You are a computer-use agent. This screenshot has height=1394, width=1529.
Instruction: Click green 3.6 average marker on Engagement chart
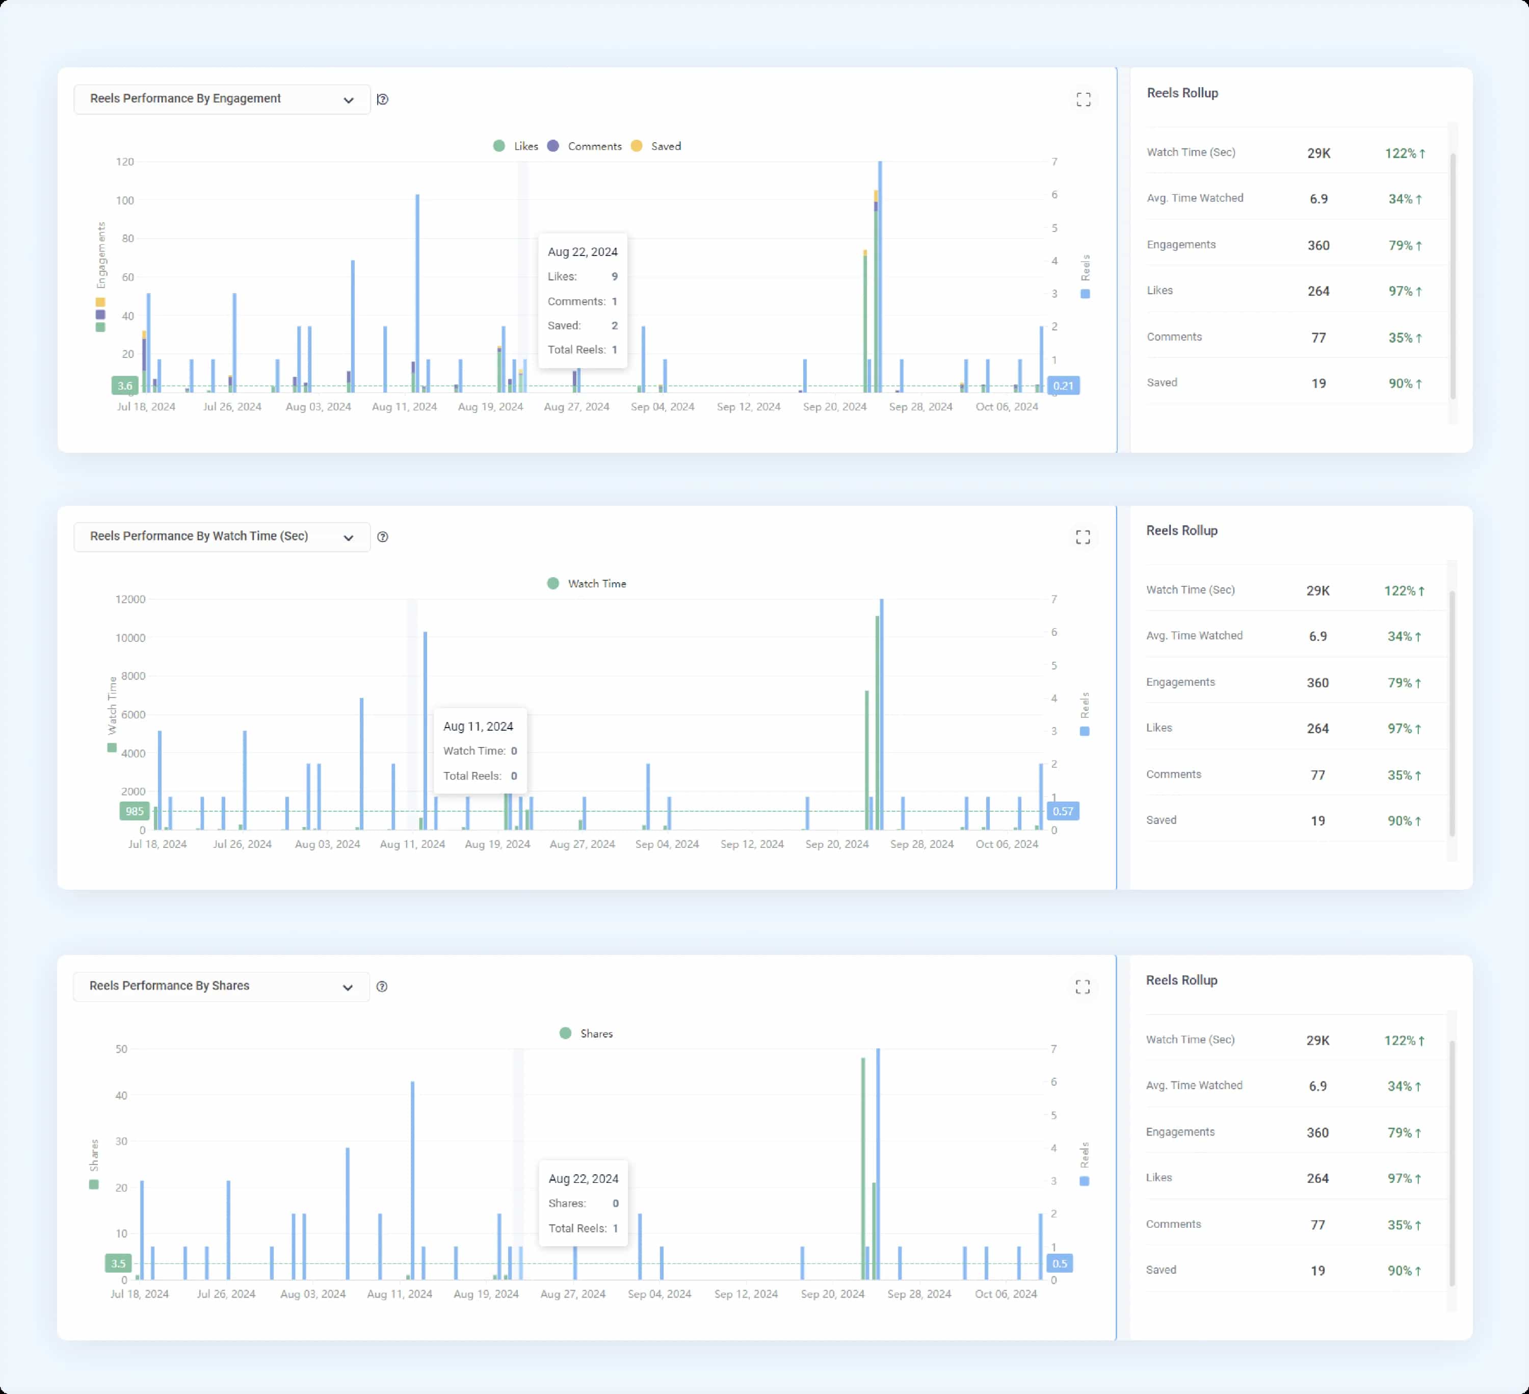point(124,385)
